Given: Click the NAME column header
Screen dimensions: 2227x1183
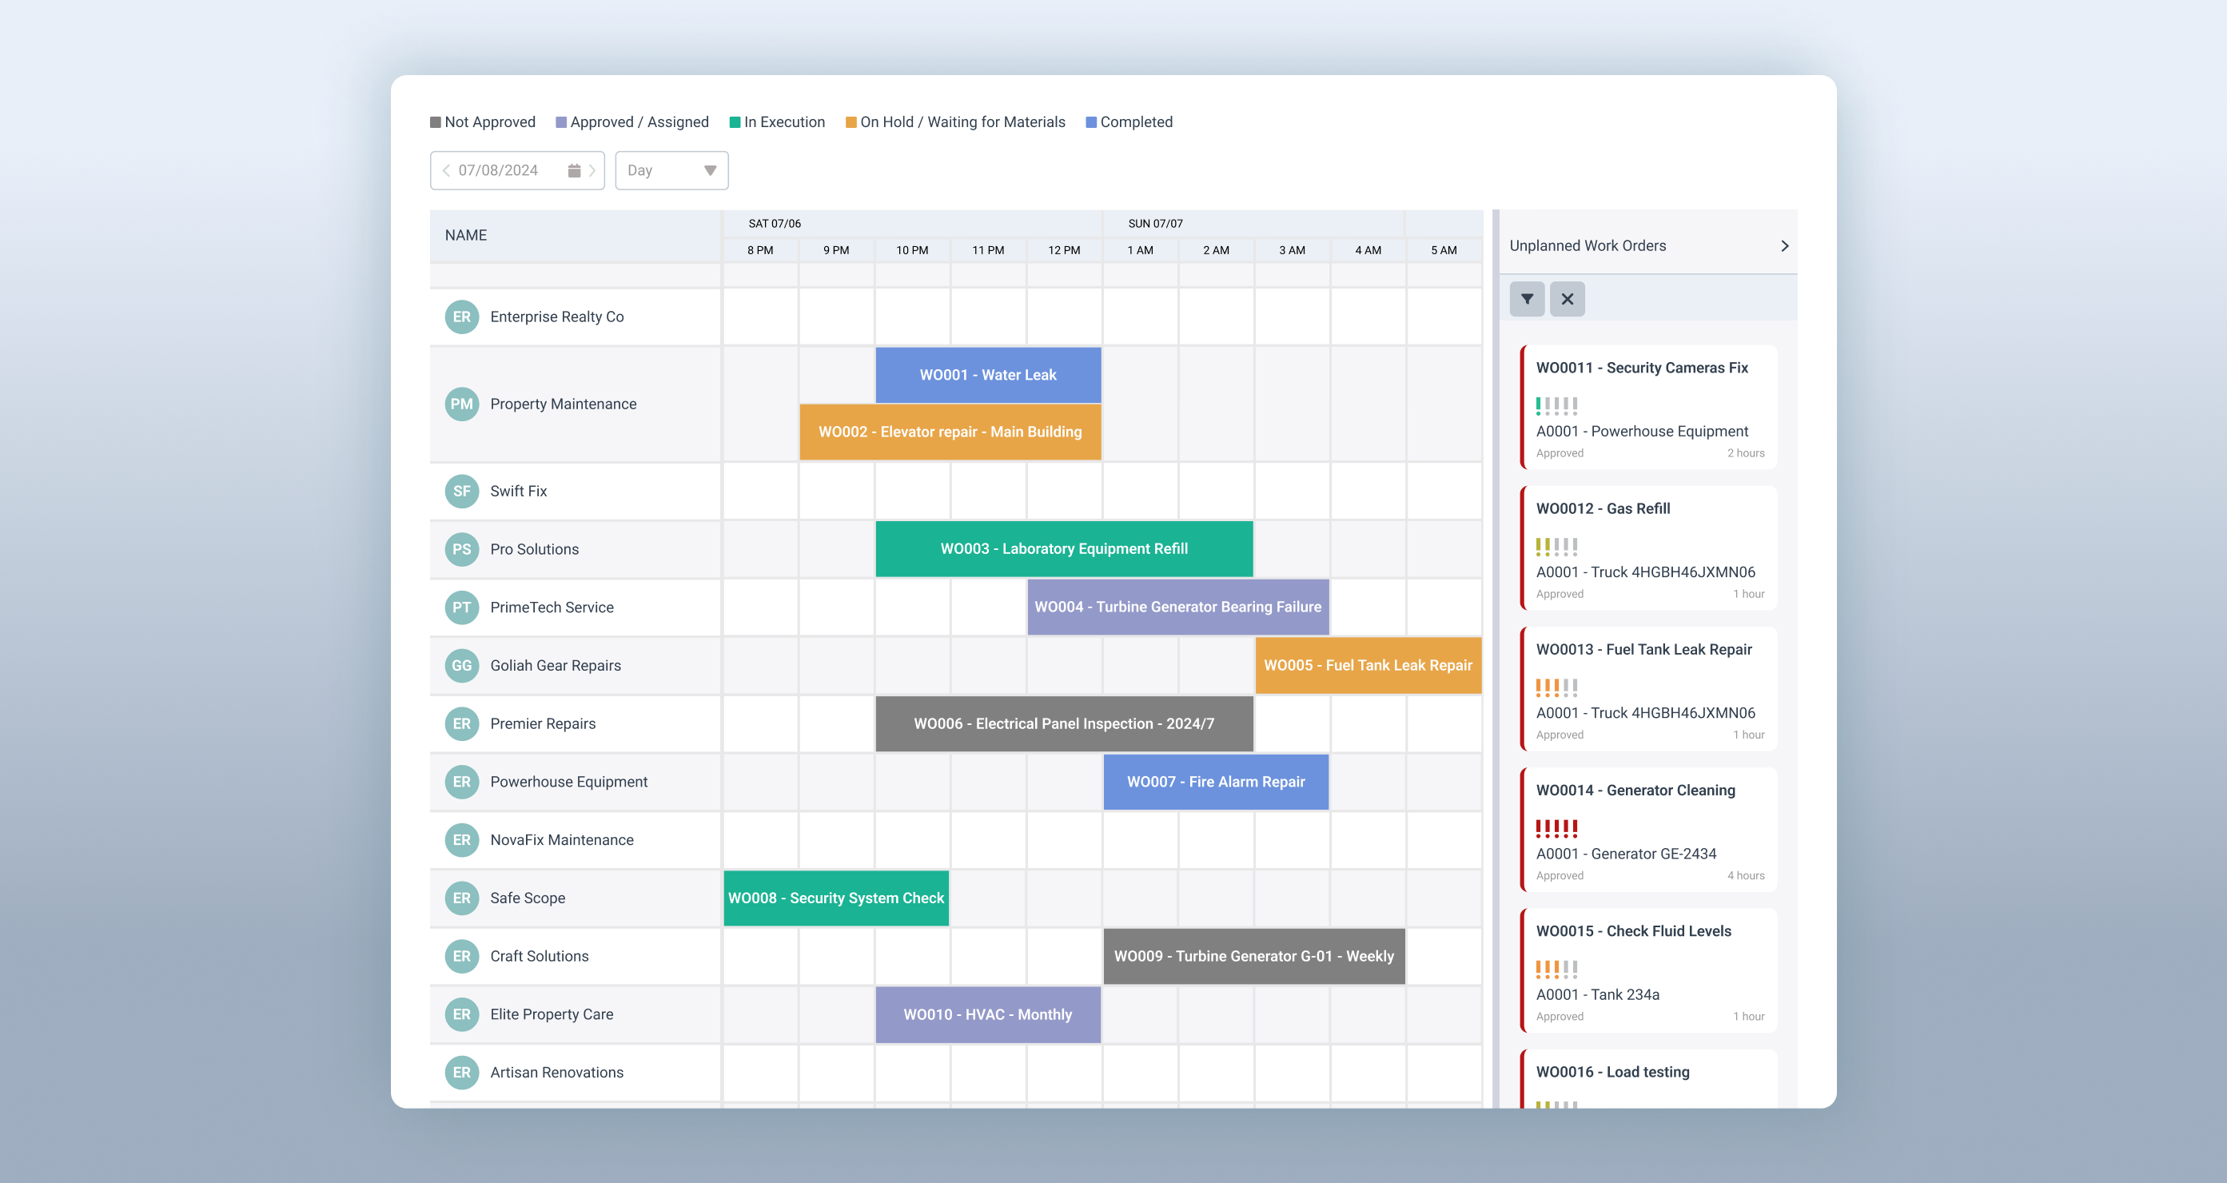Looking at the screenshot, I should tap(466, 235).
